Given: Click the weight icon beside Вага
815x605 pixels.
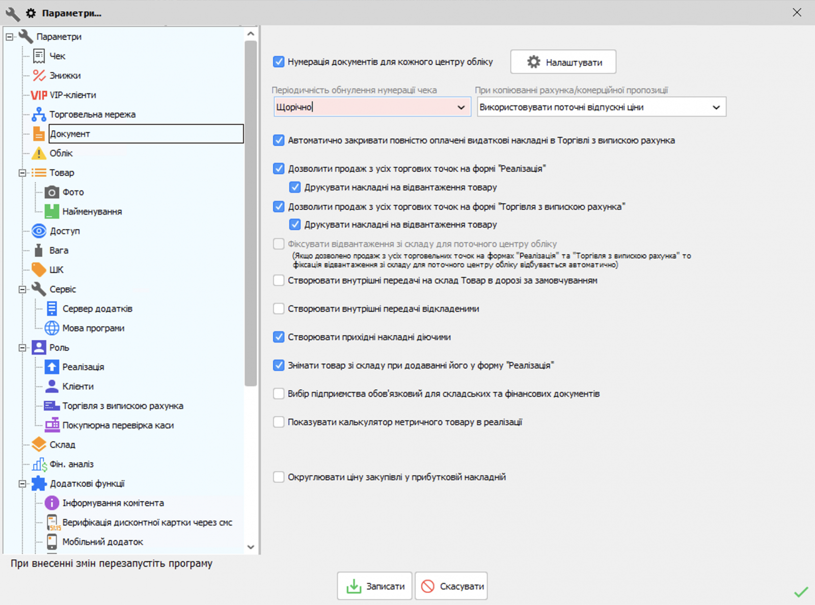Looking at the screenshot, I should click(x=39, y=251).
